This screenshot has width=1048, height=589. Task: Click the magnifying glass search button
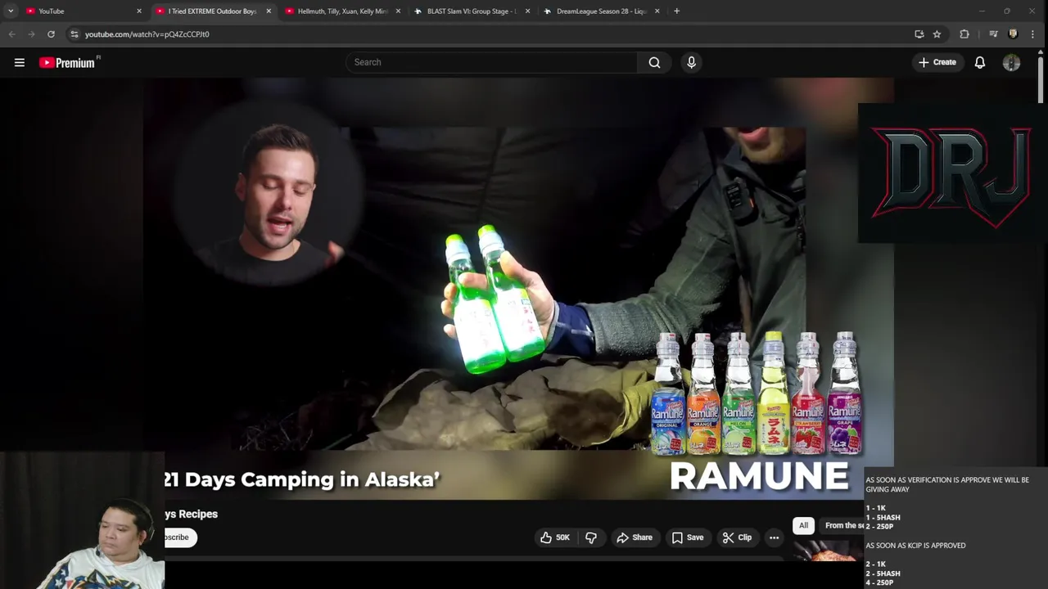[x=654, y=62]
